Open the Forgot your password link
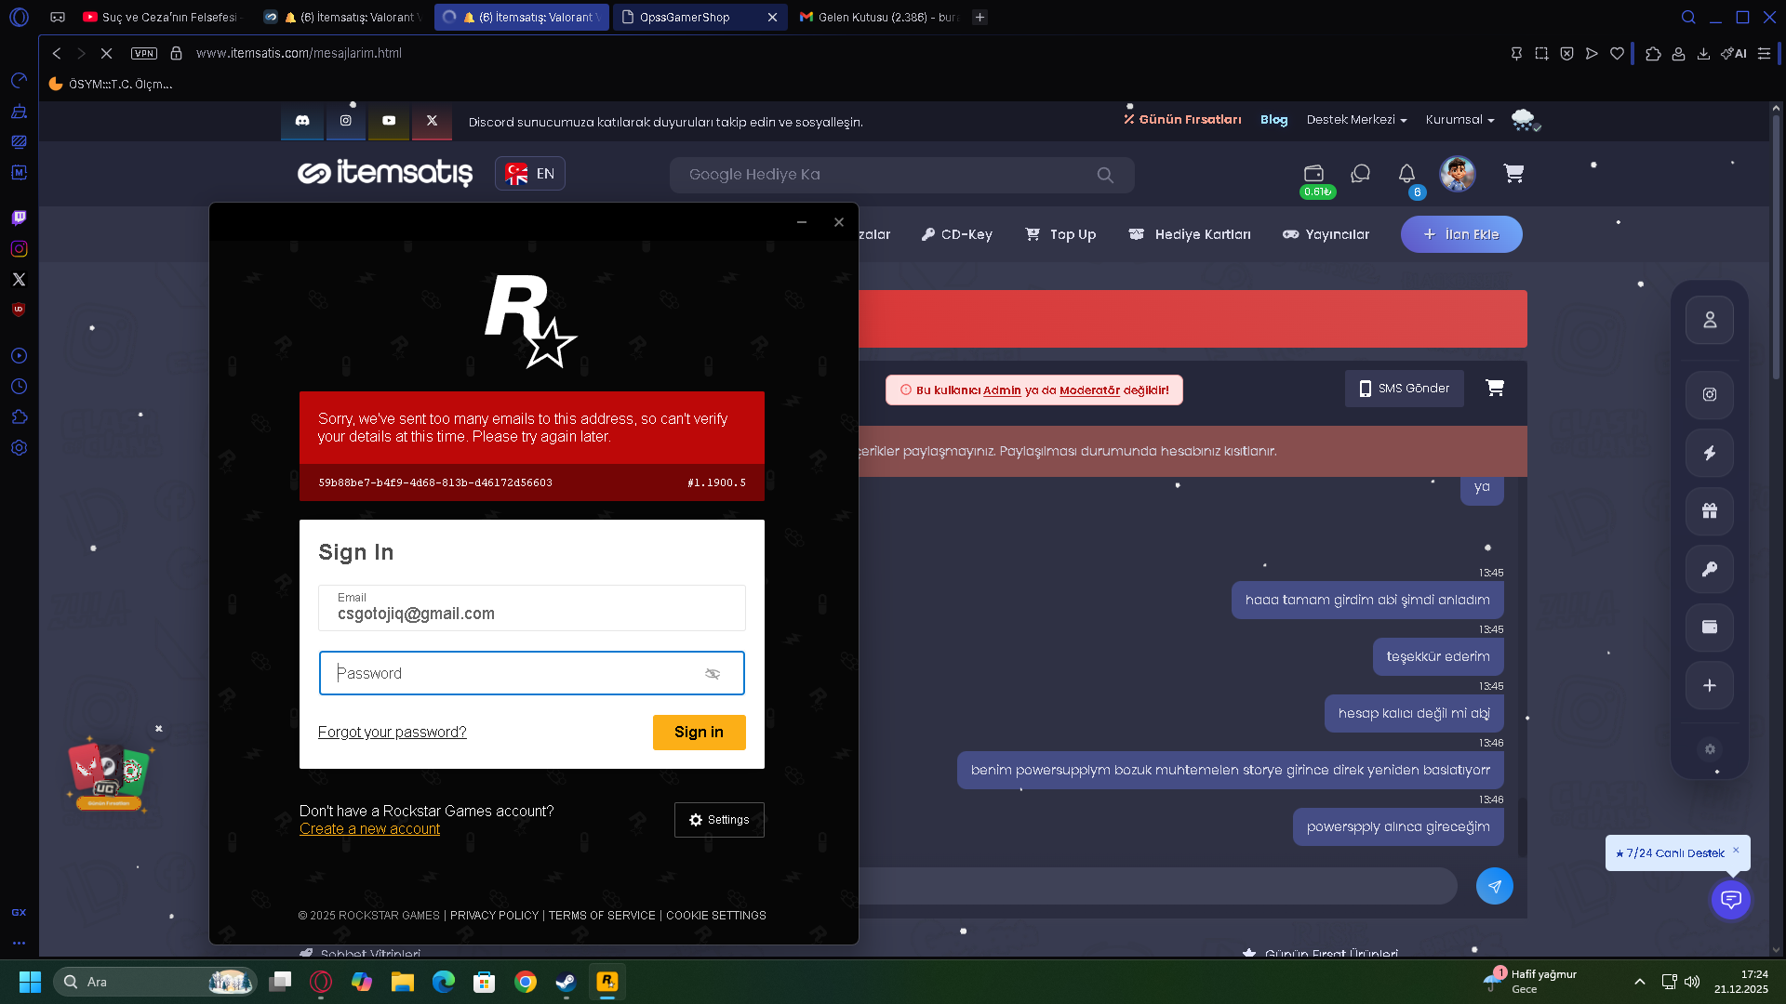This screenshot has height=1004, width=1786. (x=393, y=733)
